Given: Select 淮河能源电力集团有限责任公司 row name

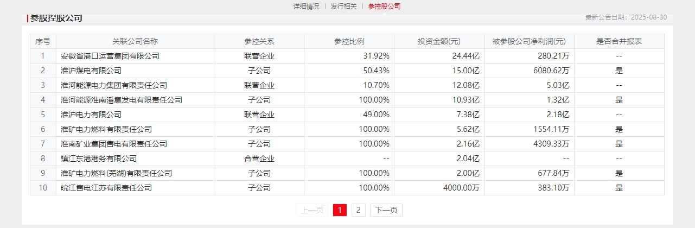Looking at the screenshot, I should (x=114, y=85).
